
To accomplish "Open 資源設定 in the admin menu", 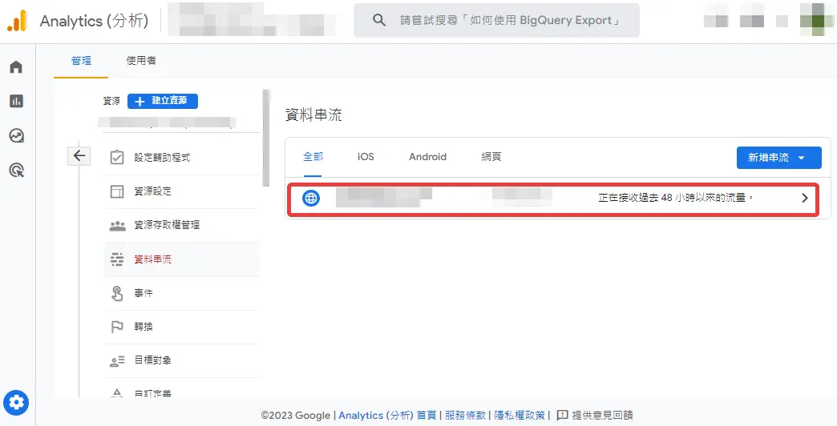I will [x=181, y=191].
